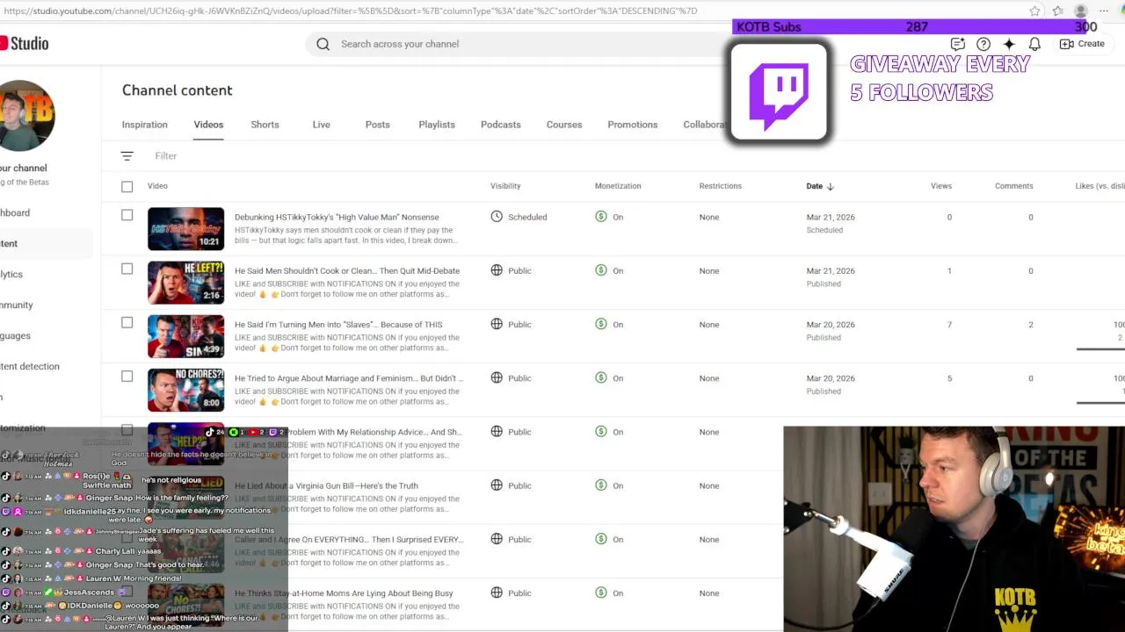
Task: Switch to the Courses tab
Action: pyautogui.click(x=564, y=125)
